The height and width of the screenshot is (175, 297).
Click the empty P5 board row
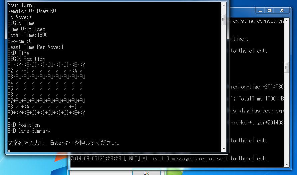coord(45,89)
